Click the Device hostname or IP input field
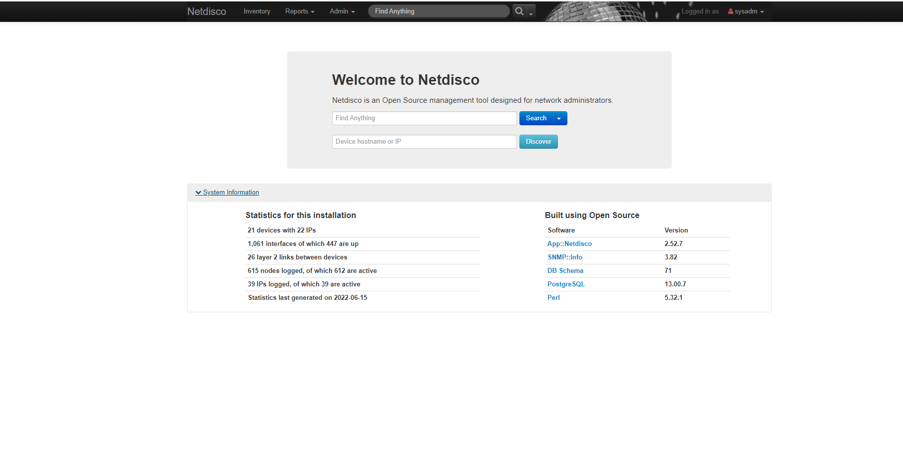The image size is (903, 467). coord(424,141)
